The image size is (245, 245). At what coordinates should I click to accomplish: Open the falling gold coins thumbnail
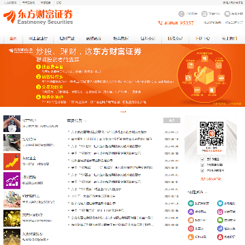click(12, 218)
